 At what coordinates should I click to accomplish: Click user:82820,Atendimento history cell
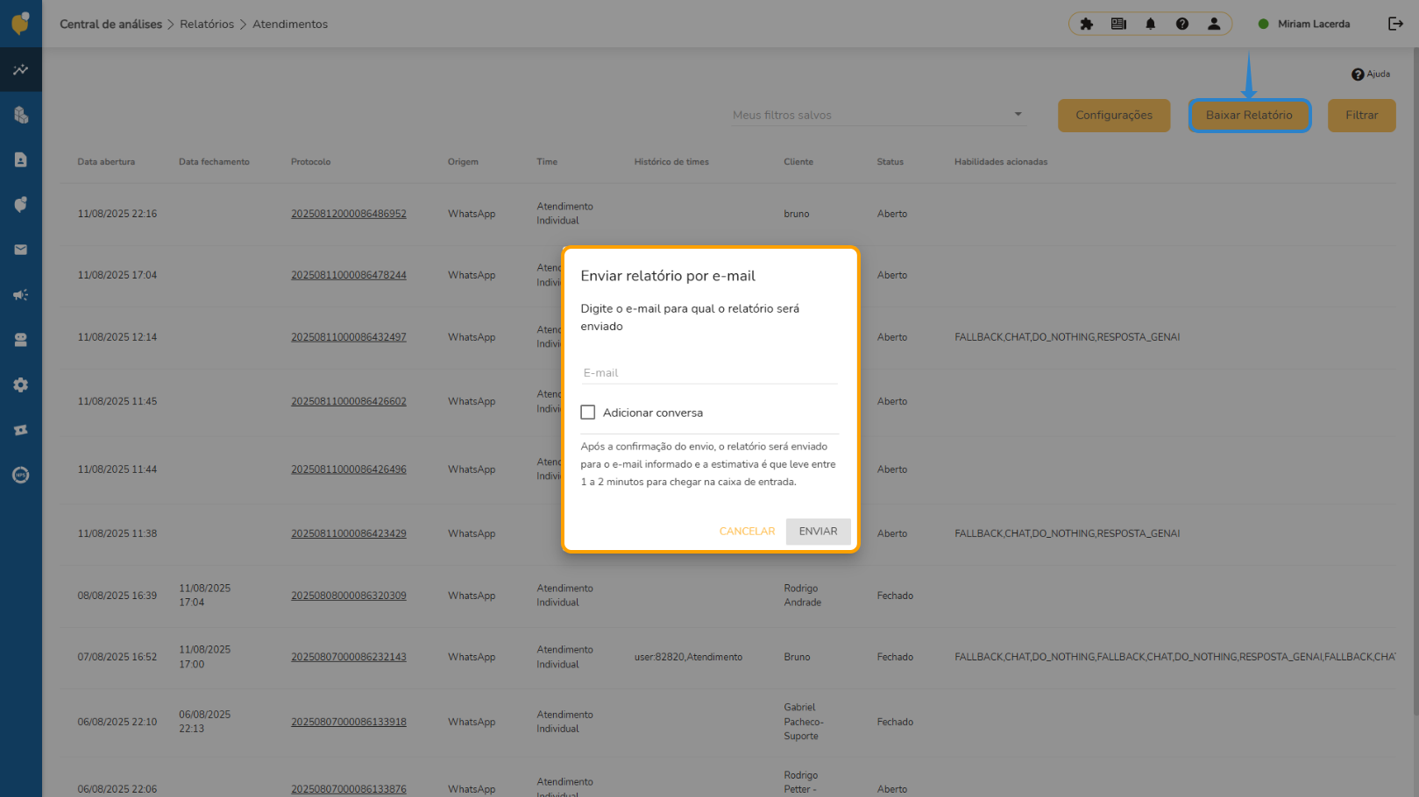(x=688, y=657)
